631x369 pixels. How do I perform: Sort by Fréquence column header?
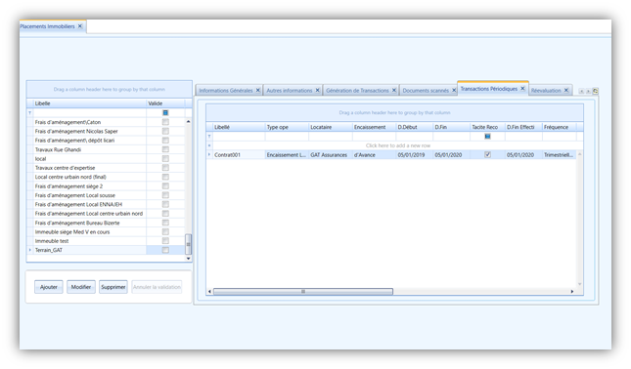[x=559, y=127]
